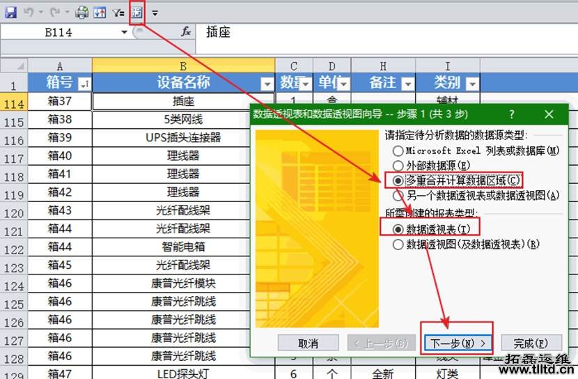Viewport: 578px width, 379px height.
Task: Select row header 114
Action: coord(14,102)
